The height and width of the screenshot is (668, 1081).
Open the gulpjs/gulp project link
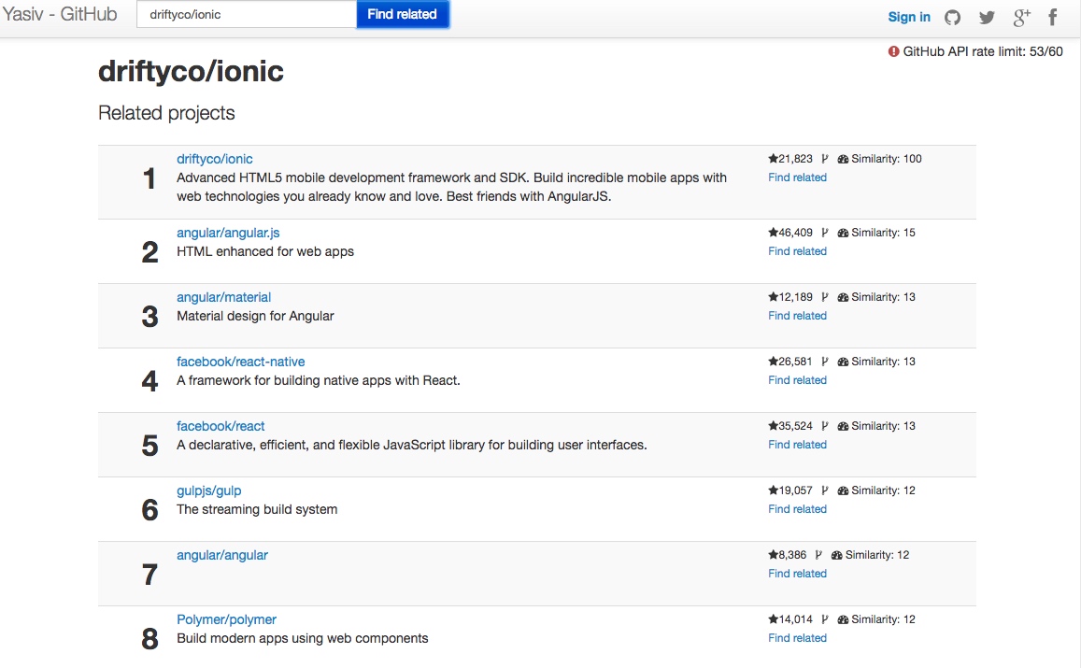point(209,490)
